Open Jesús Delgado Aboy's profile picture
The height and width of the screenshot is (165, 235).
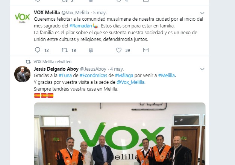tap(22, 74)
